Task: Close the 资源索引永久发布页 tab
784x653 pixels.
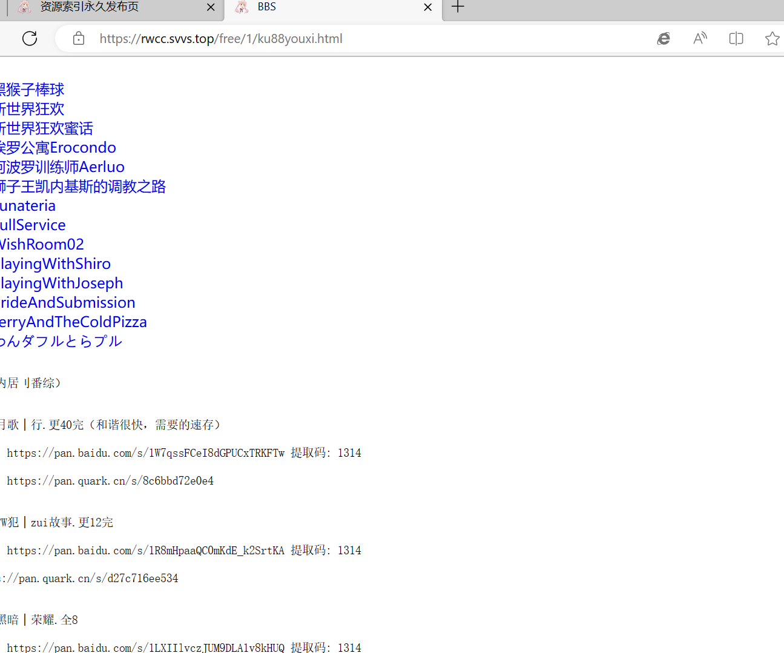Action: tap(211, 7)
